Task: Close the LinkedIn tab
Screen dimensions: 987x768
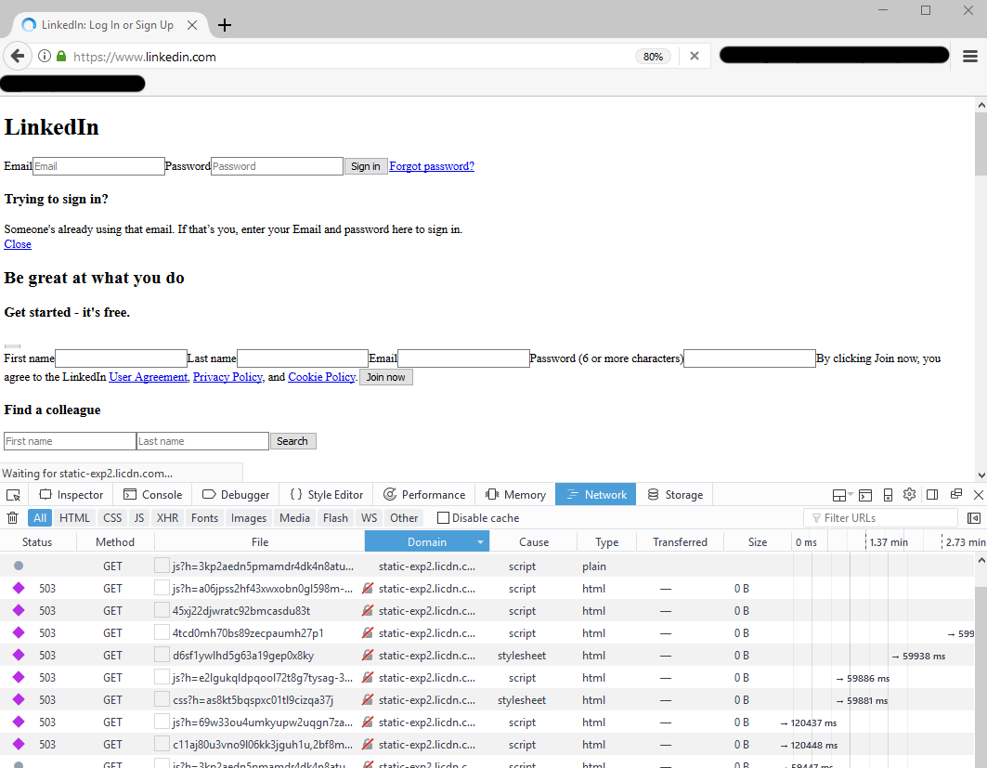Action: pos(192,25)
